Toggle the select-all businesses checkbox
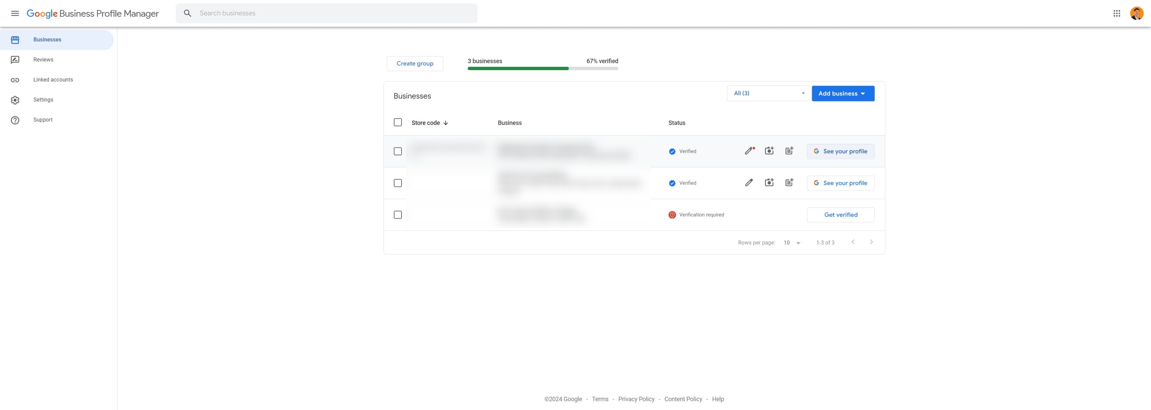 [398, 123]
